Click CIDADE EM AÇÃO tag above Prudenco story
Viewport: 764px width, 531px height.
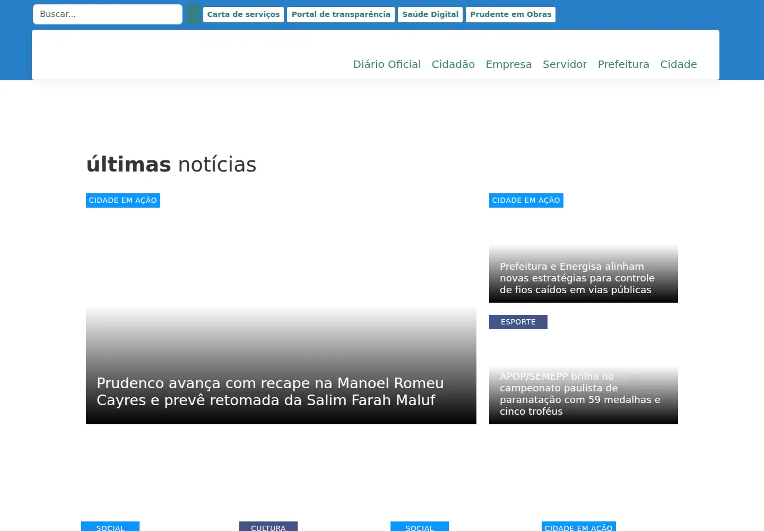tap(123, 200)
